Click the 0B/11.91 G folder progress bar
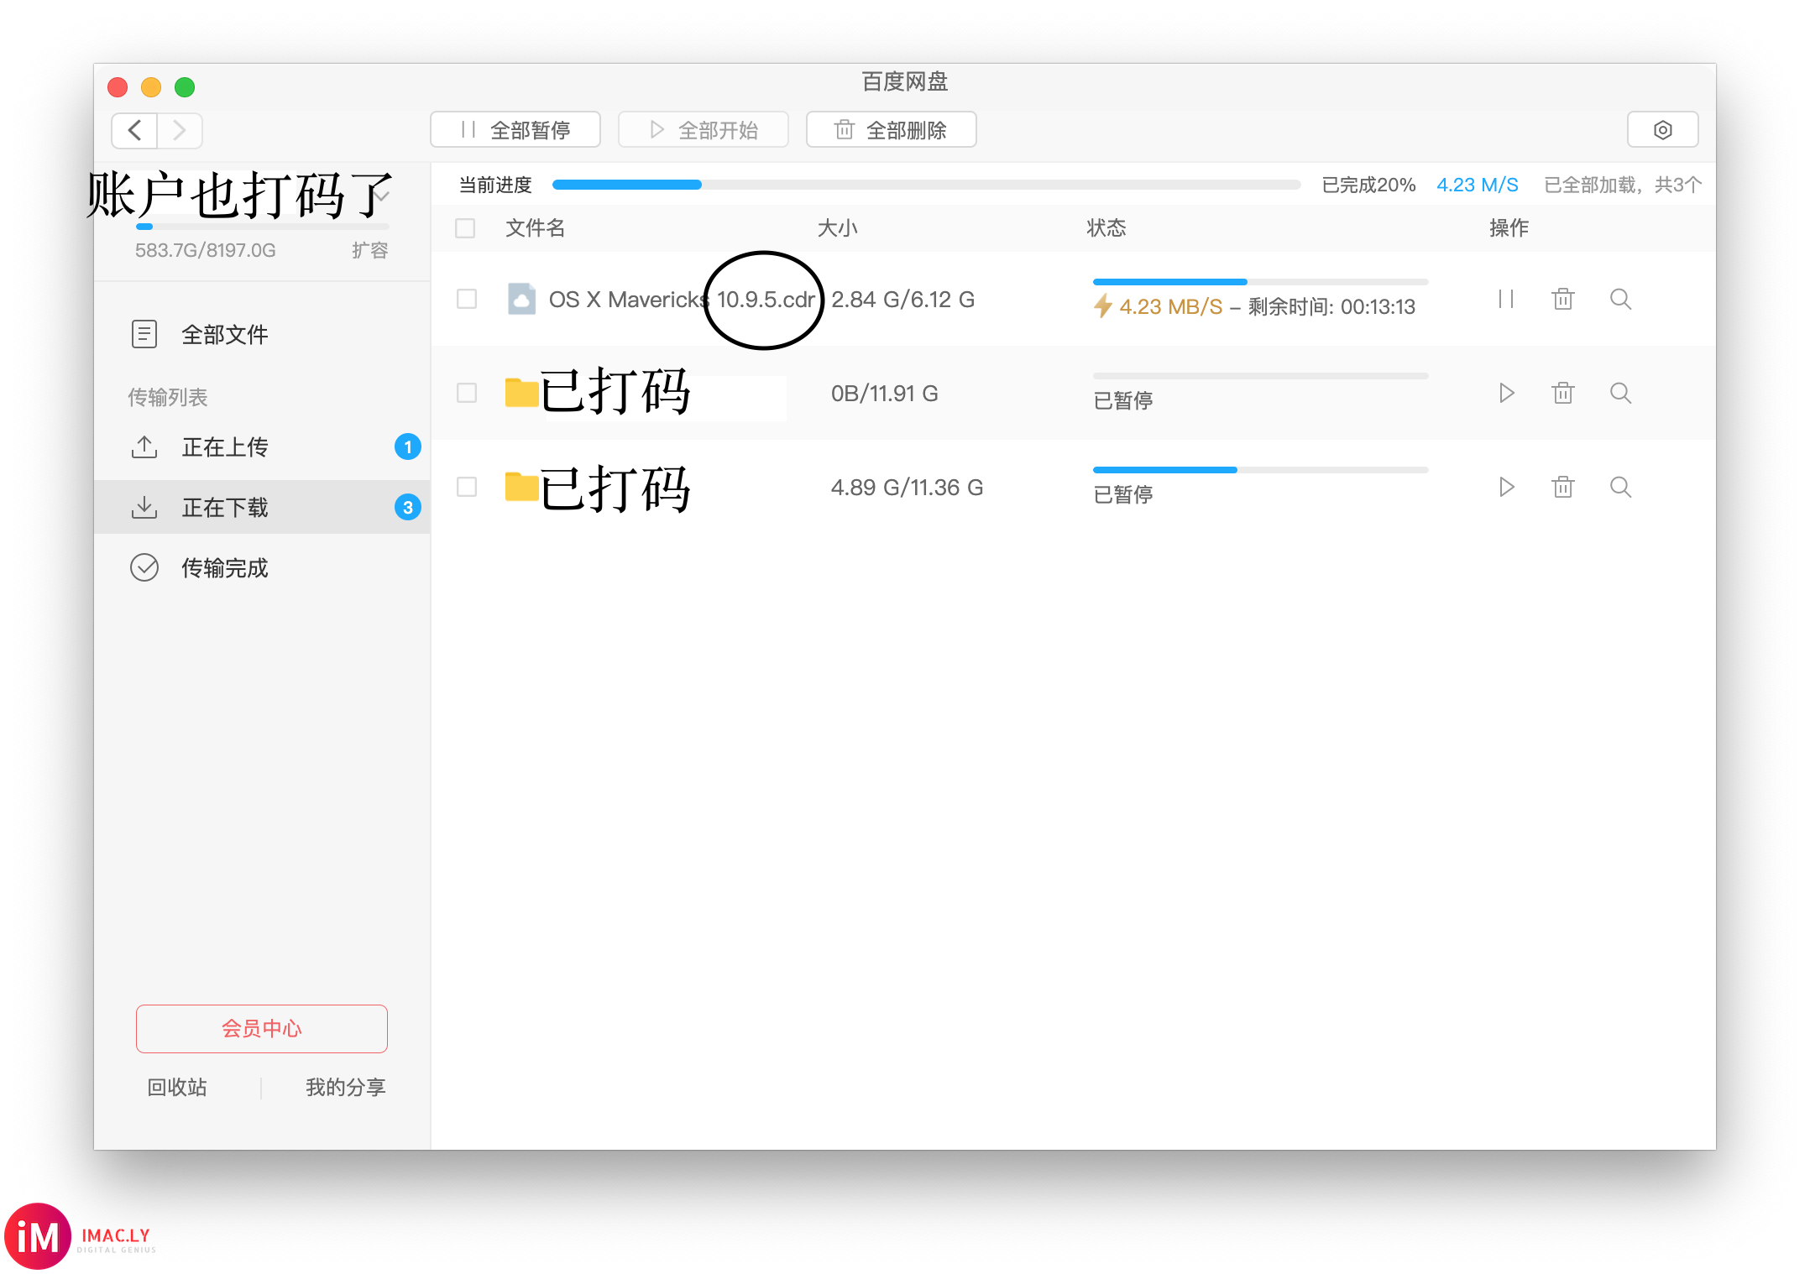The height and width of the screenshot is (1274, 1810). (x=1259, y=376)
